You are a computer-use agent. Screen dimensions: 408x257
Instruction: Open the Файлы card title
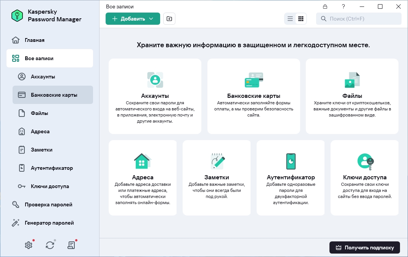[x=352, y=96]
